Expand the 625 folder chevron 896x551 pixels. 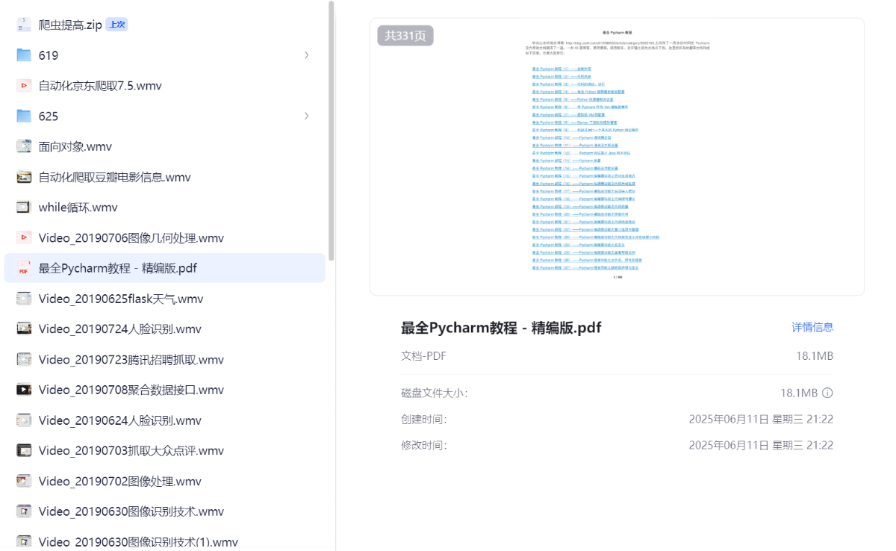[x=307, y=116]
